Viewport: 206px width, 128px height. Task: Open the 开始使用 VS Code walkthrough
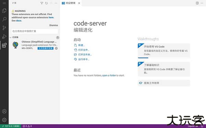pos(164,51)
